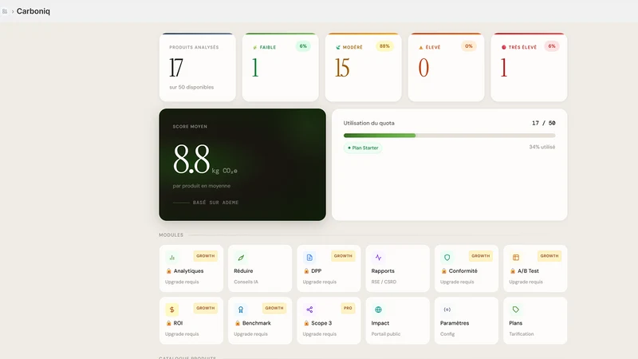Click the Score moyen 8.8 card
The image size is (638, 359).
tap(242, 164)
